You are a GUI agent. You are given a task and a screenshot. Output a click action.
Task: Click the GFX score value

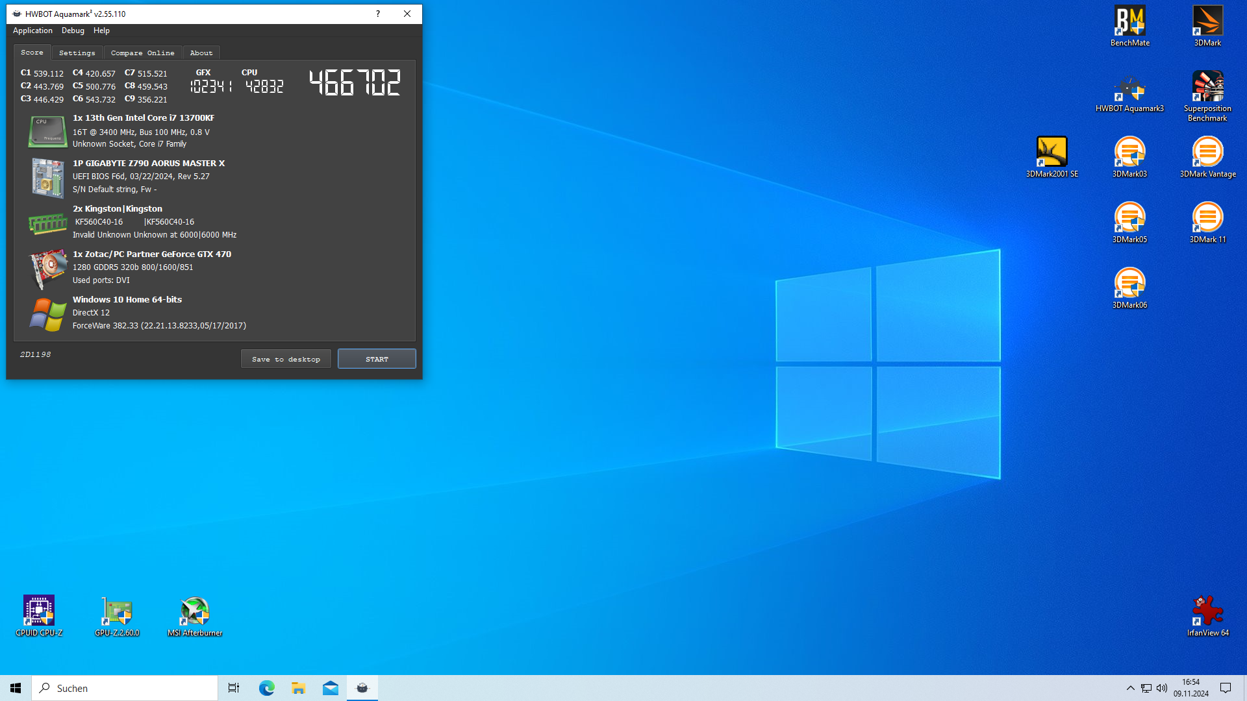click(211, 86)
